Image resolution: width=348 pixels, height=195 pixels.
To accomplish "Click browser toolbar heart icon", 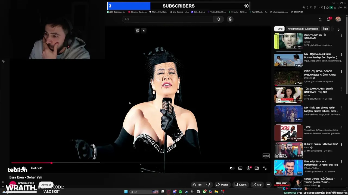I will click(x=322, y=8).
